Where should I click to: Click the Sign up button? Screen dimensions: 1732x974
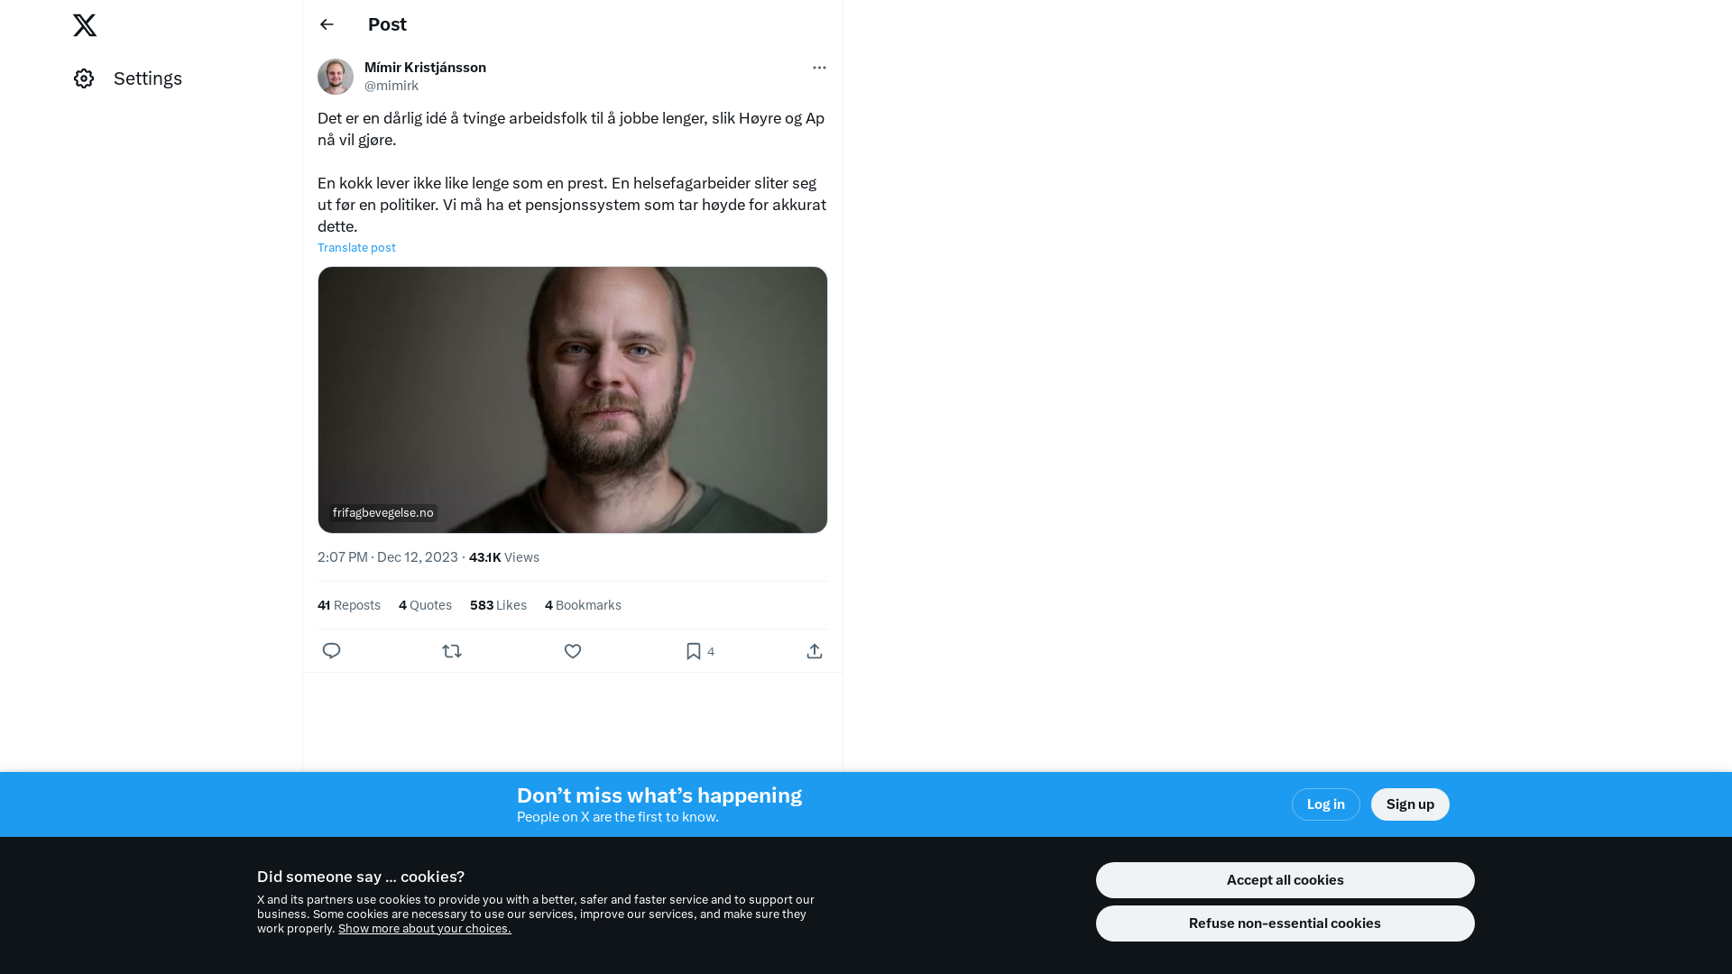1410,804
